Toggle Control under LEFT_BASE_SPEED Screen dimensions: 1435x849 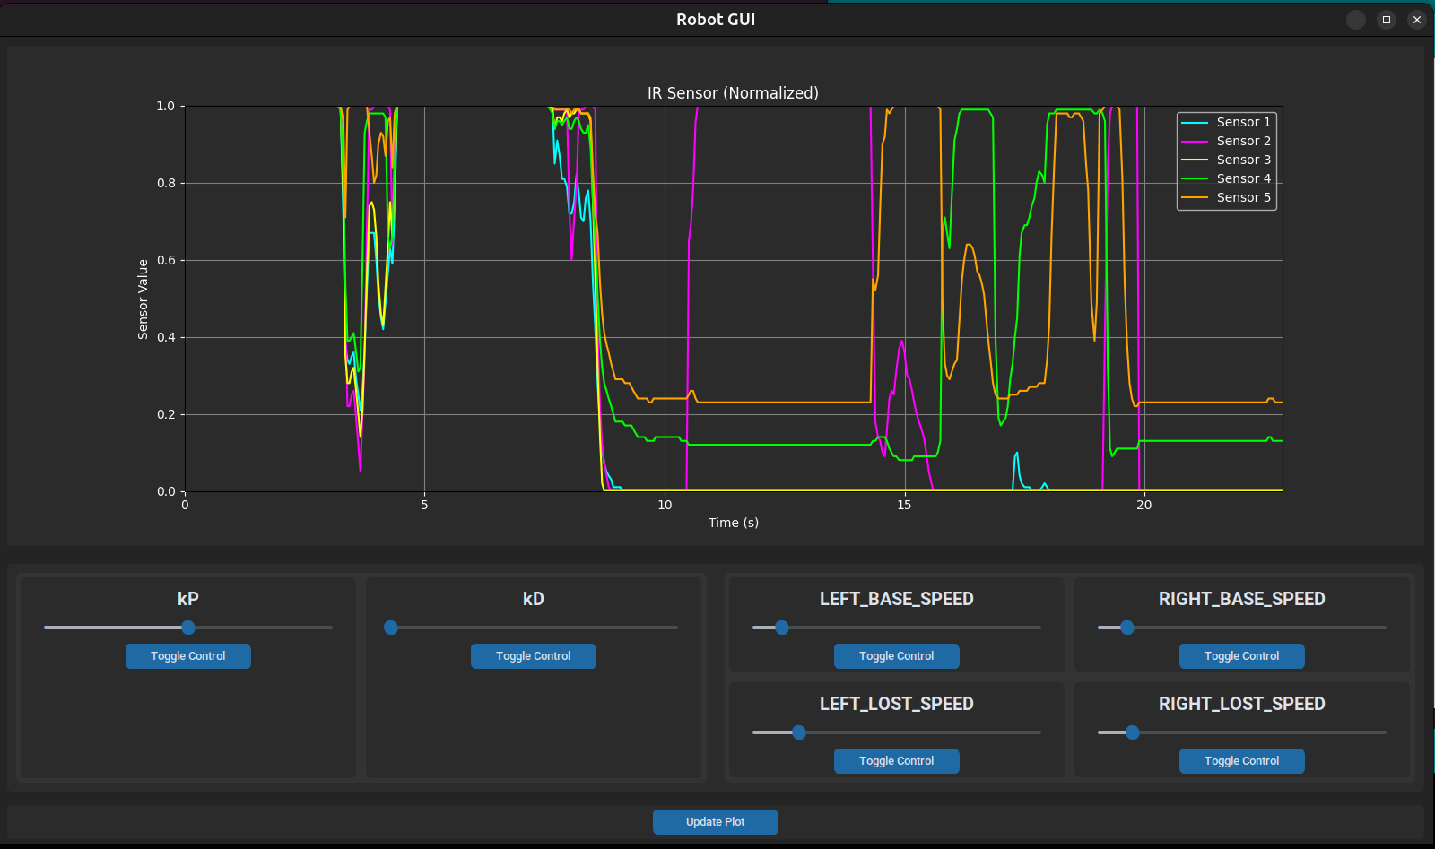coord(895,655)
